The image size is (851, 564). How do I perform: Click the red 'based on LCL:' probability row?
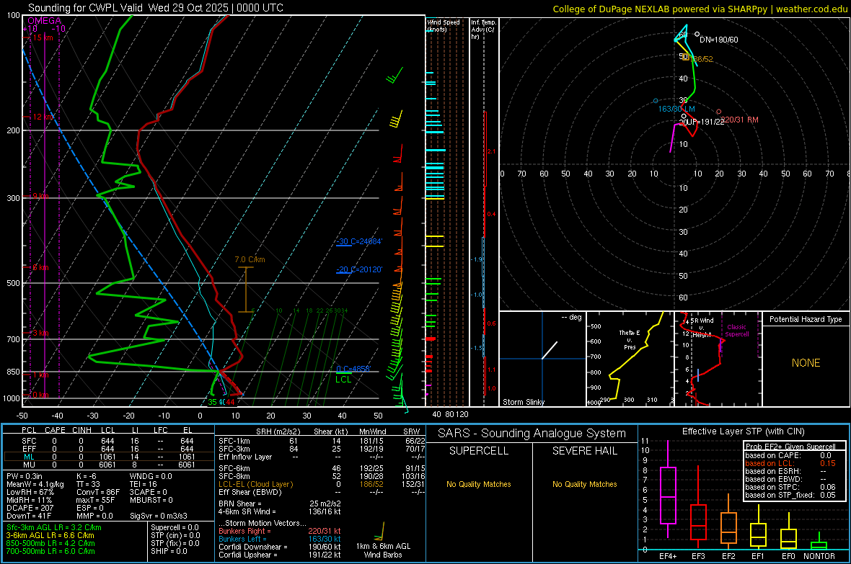(x=790, y=463)
